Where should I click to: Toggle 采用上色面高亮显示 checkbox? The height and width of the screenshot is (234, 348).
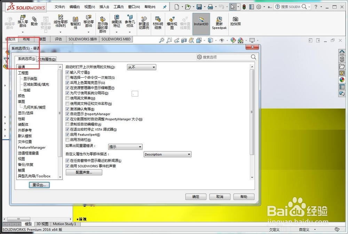tap(68, 83)
